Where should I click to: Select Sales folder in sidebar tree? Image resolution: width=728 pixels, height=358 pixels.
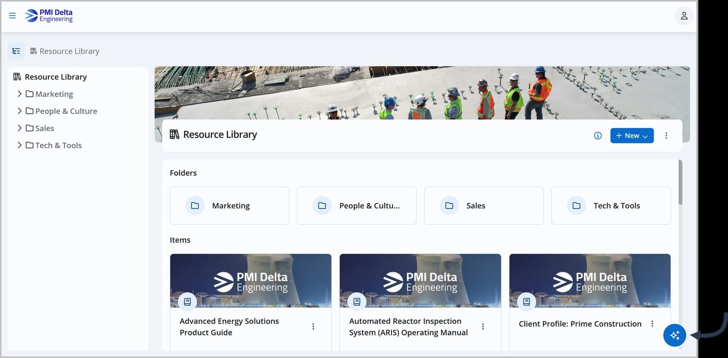tap(40, 128)
